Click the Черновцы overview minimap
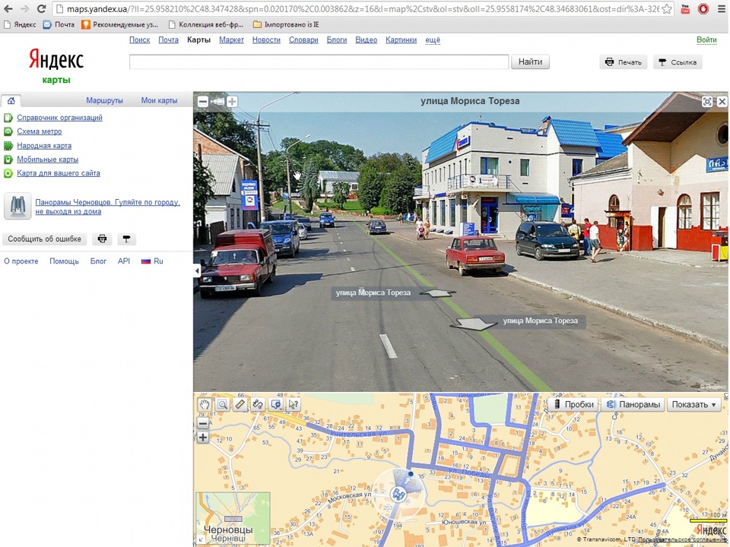The width and height of the screenshot is (730, 547). click(x=233, y=517)
